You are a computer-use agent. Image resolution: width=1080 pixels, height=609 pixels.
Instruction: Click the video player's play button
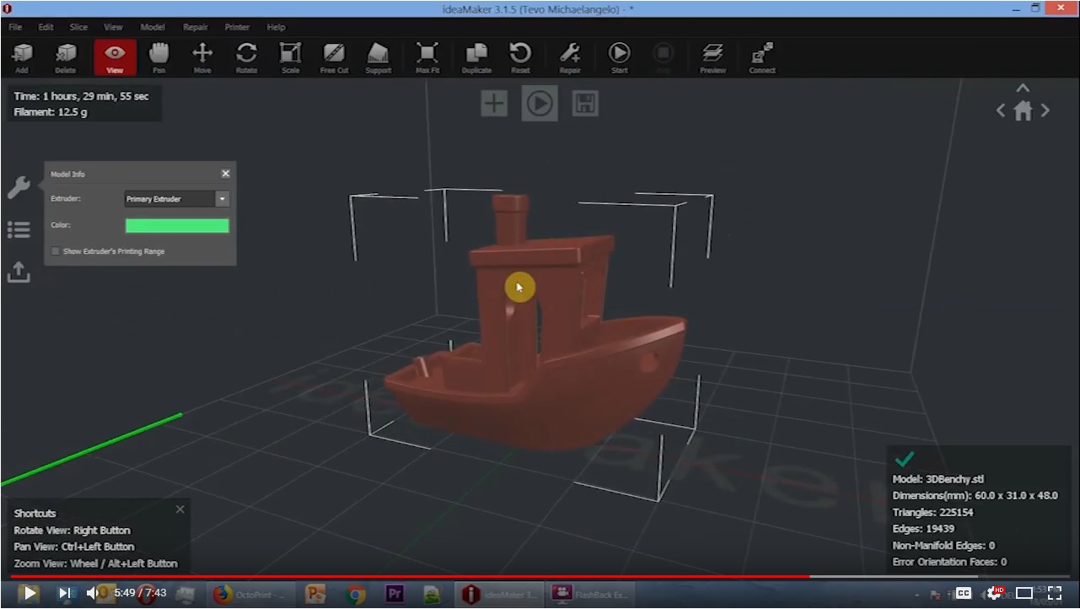[x=30, y=593]
